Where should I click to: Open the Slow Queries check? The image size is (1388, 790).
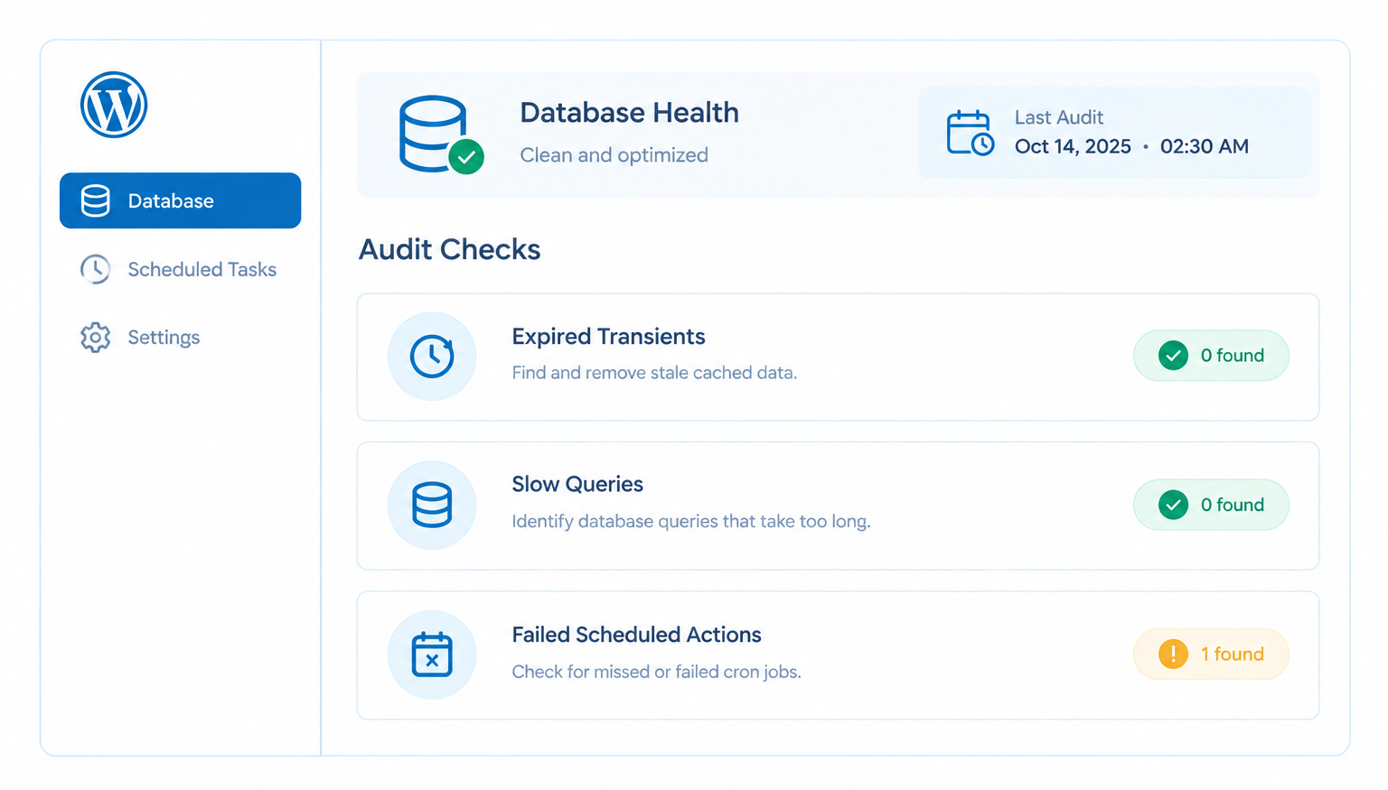[x=838, y=506]
